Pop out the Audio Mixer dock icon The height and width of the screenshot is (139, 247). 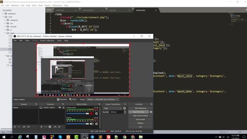click(99, 104)
